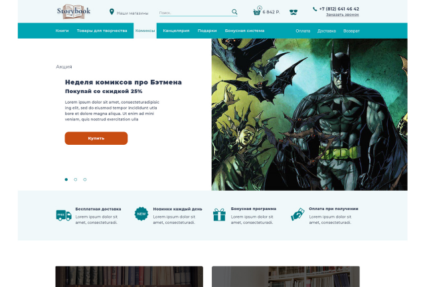Open the white library shelves image card
Viewport: 425px width, 287px height.
point(286,276)
